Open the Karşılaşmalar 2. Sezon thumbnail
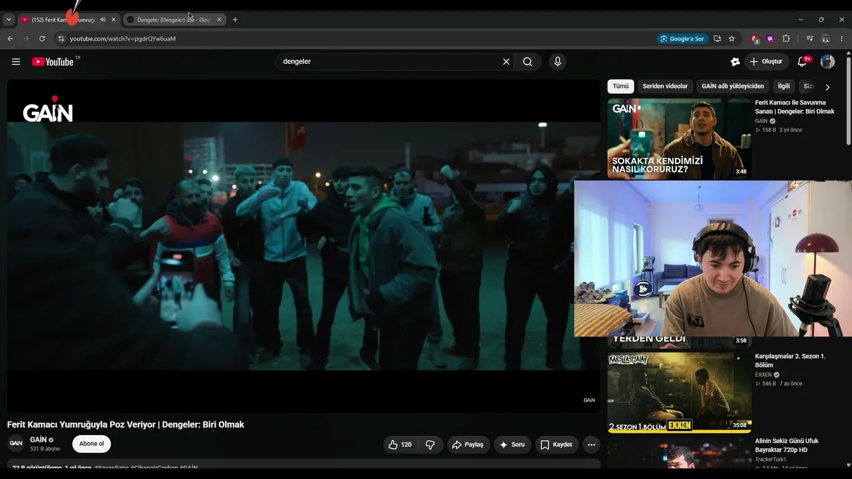 tap(679, 393)
